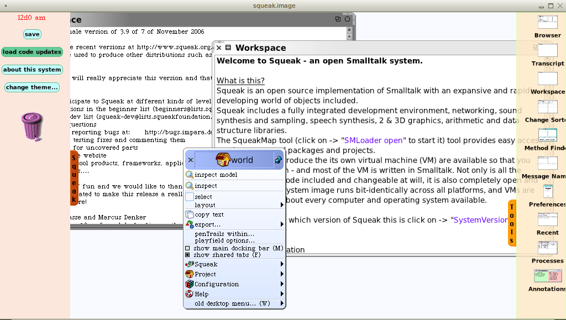
Task: Click the Squeak submenu icon
Action: coord(190,264)
